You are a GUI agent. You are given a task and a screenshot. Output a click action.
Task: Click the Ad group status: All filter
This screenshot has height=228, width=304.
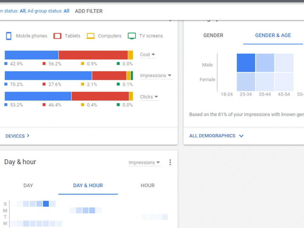coord(48,11)
